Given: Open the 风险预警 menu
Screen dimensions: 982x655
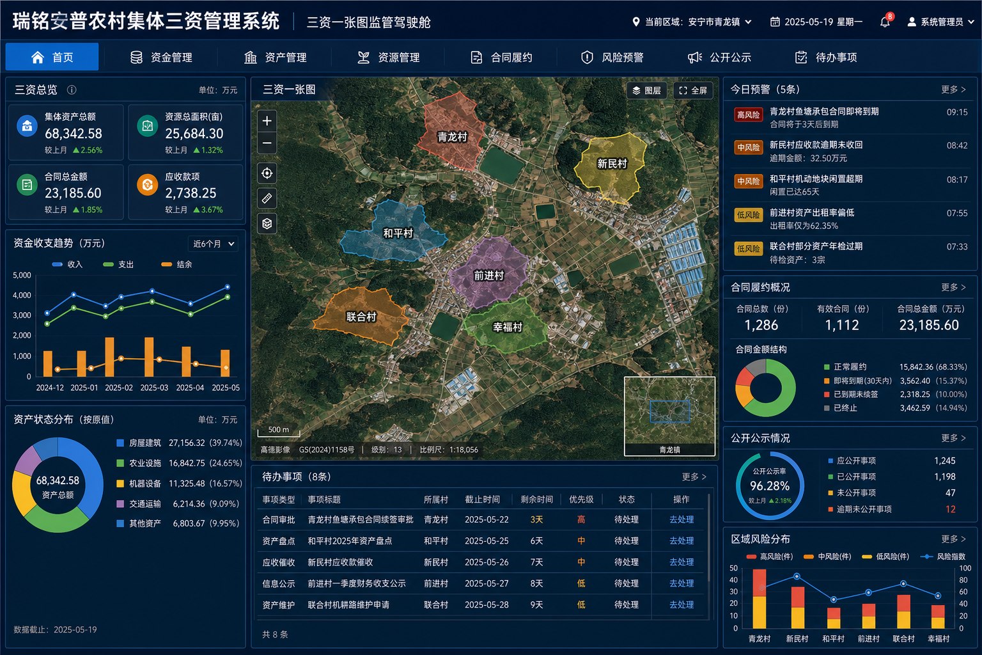Looking at the screenshot, I should tap(612, 58).
